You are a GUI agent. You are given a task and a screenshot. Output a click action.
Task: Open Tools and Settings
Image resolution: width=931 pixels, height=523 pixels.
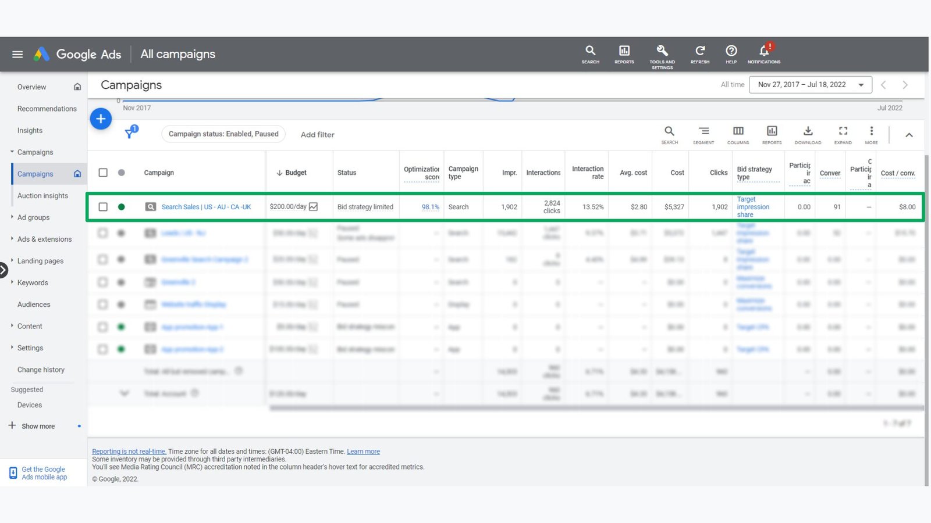pos(662,56)
